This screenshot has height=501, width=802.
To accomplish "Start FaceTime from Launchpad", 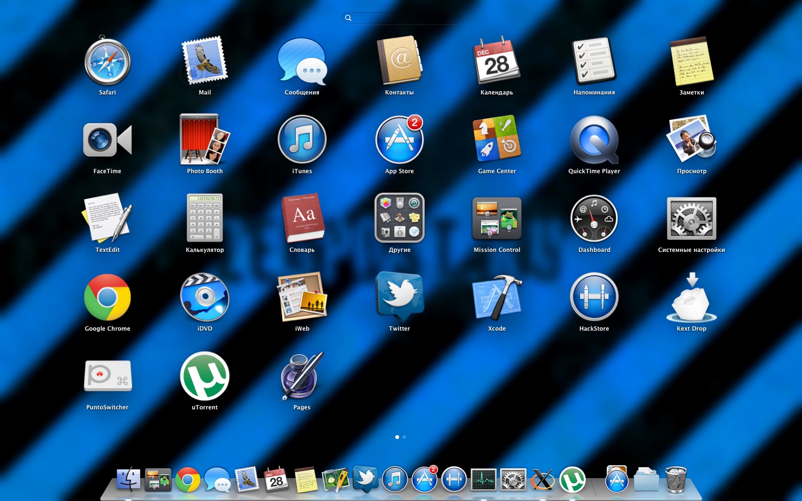I will (107, 140).
